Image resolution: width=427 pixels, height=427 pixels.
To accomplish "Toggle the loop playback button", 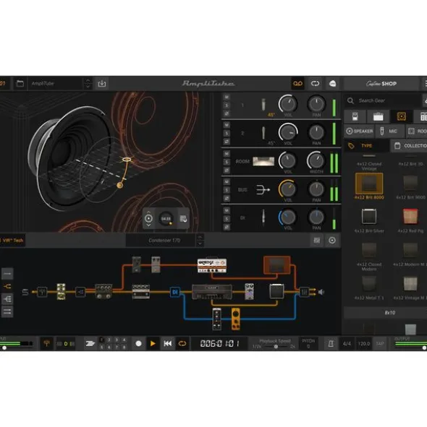I will point(182,344).
